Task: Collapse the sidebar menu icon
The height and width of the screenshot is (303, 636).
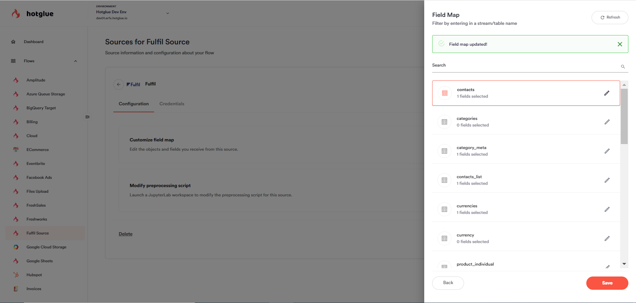Action: pyautogui.click(x=87, y=117)
